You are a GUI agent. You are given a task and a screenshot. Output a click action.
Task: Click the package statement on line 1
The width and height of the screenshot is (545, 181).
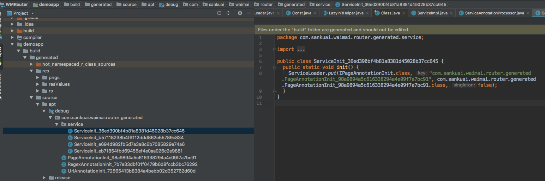pos(350,37)
